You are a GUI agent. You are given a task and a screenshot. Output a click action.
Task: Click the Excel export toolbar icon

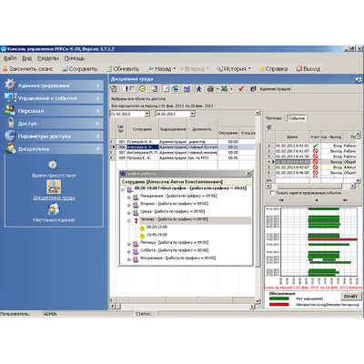pyautogui.click(x=225, y=89)
